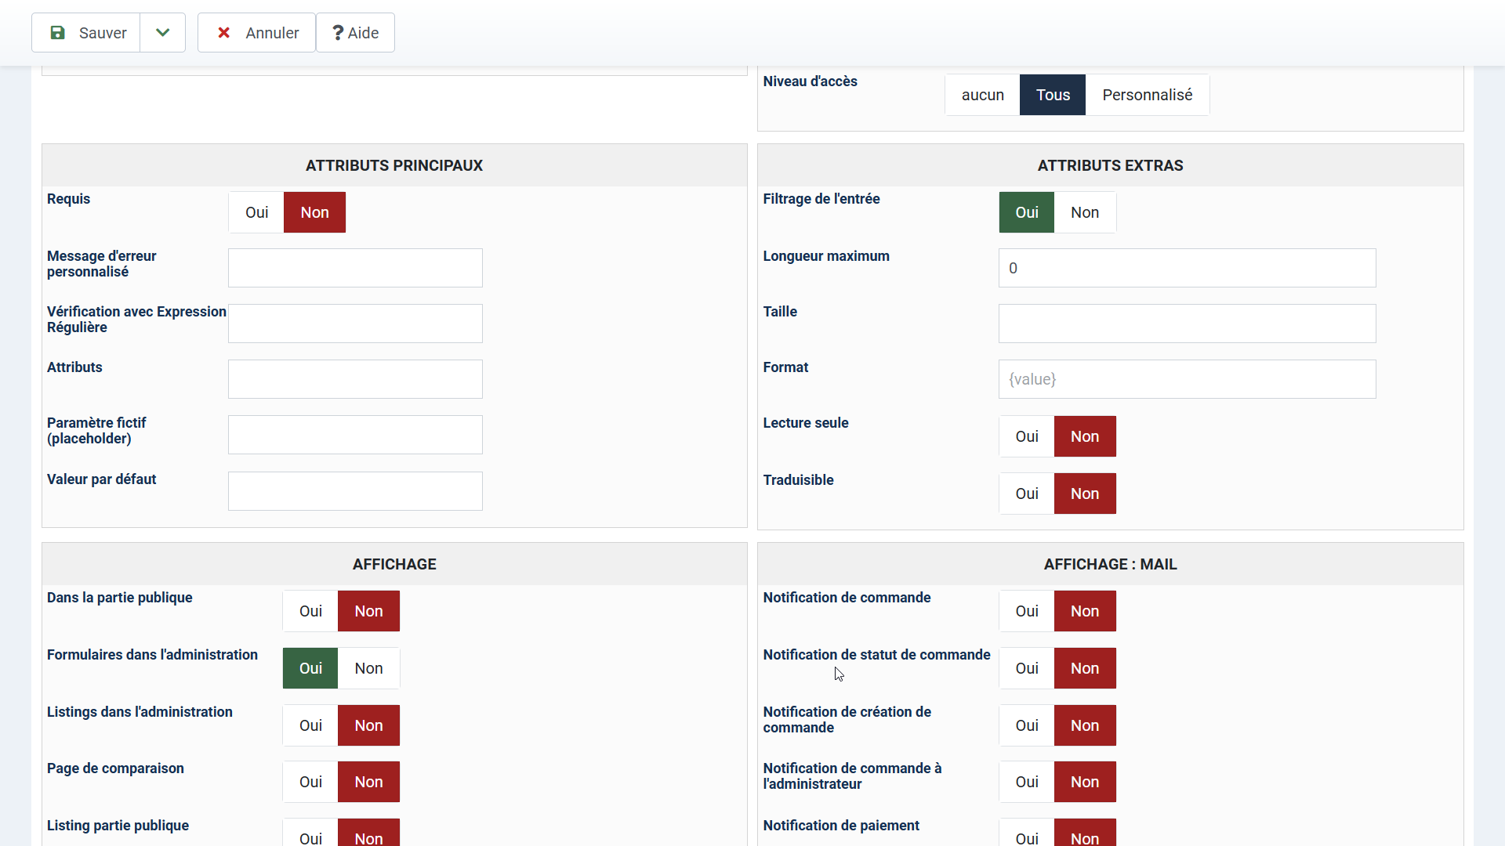Screen dimensions: 1505x846
Task: Click the Valeur par défaut field
Action: (x=355, y=491)
